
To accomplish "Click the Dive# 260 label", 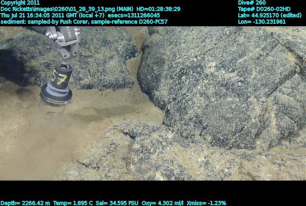I will pos(252,3).
